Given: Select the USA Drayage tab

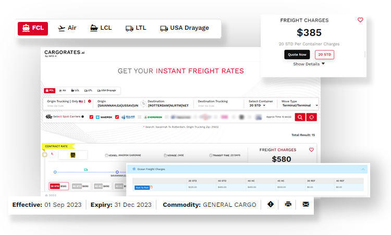Looking at the screenshot, I should 184,28.
